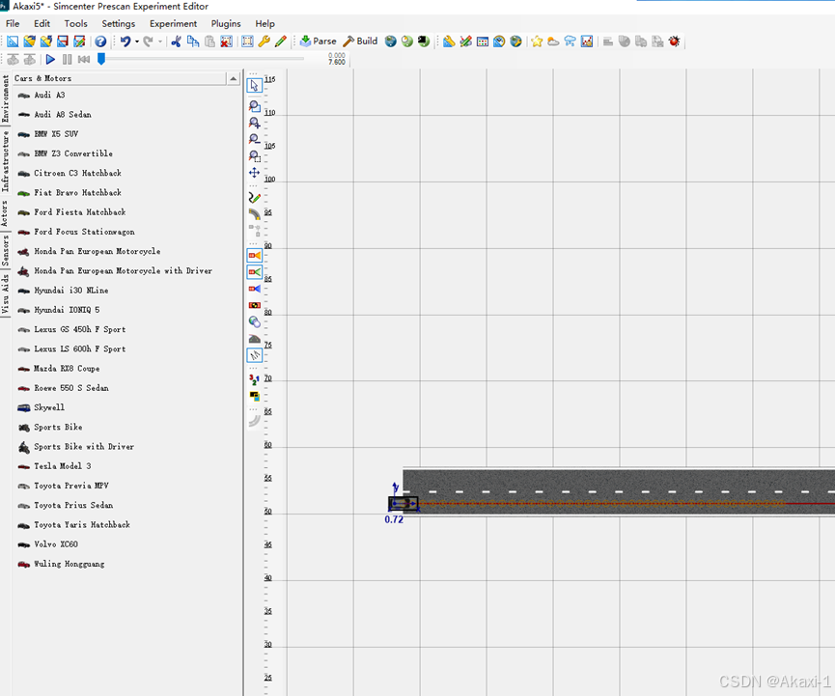Open the Tools menu
835x696 pixels.
pos(75,23)
